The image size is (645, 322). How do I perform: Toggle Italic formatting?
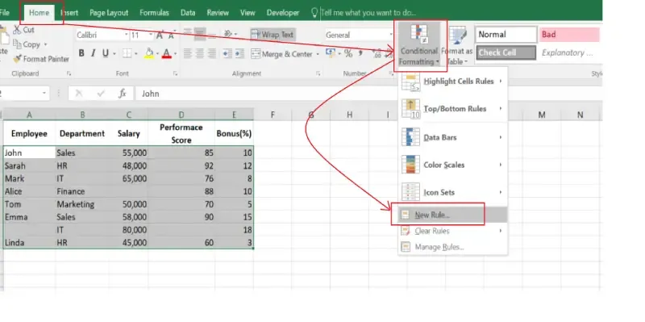93,53
